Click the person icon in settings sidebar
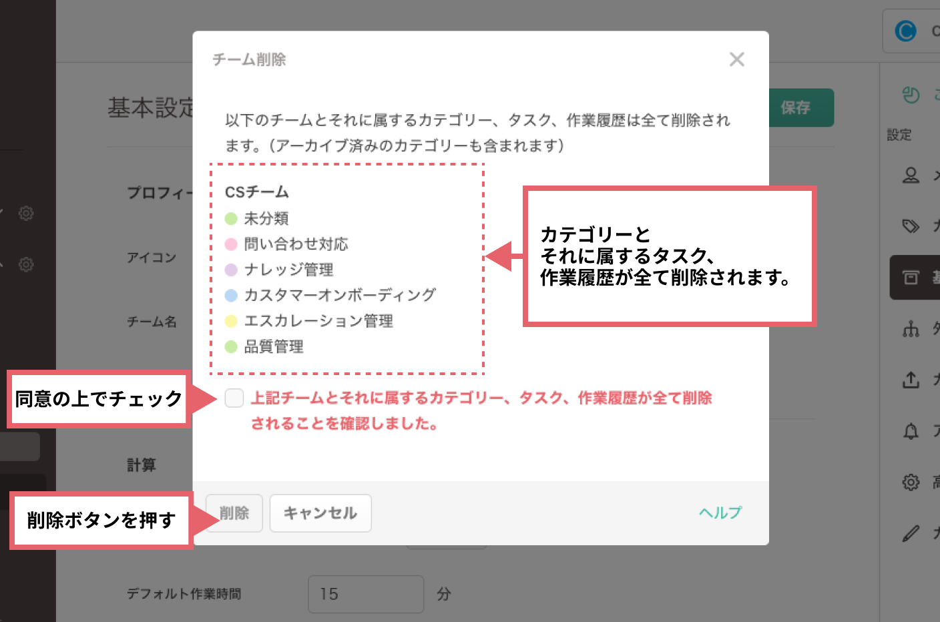The height and width of the screenshot is (622, 940). click(x=911, y=176)
